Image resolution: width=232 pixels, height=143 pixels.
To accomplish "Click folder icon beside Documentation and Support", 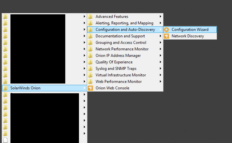I will coord(90,36).
